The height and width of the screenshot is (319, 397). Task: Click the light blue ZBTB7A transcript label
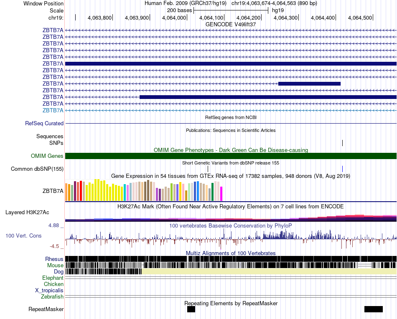pos(53,110)
